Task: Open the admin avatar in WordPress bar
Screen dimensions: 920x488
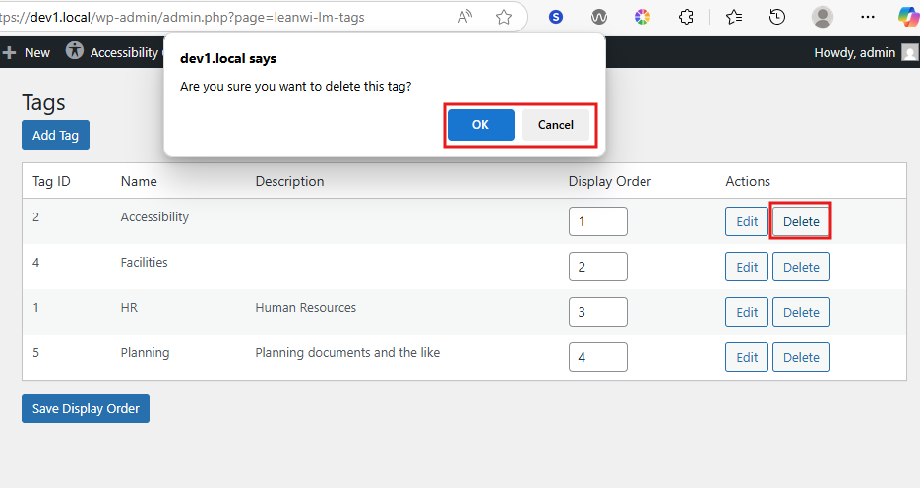Action: 909,53
